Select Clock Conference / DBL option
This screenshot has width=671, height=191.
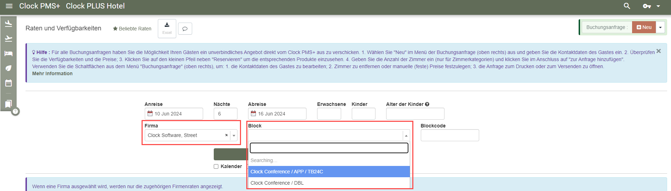(329, 183)
